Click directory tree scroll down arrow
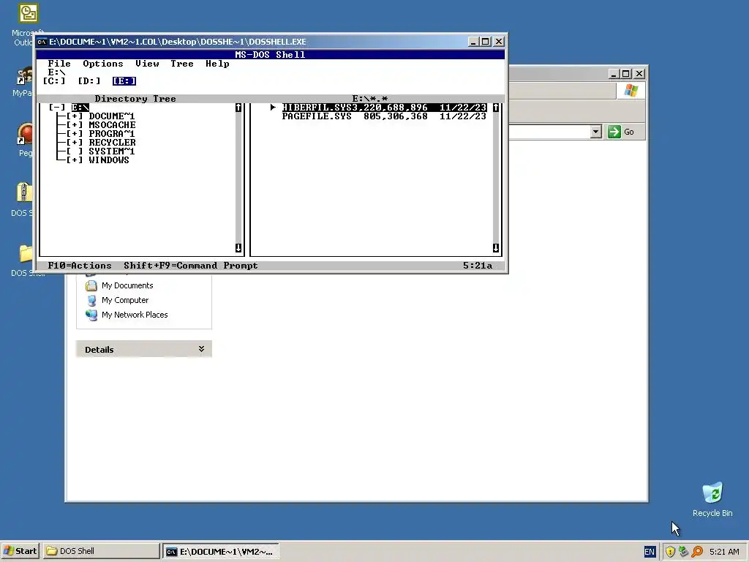 click(238, 247)
